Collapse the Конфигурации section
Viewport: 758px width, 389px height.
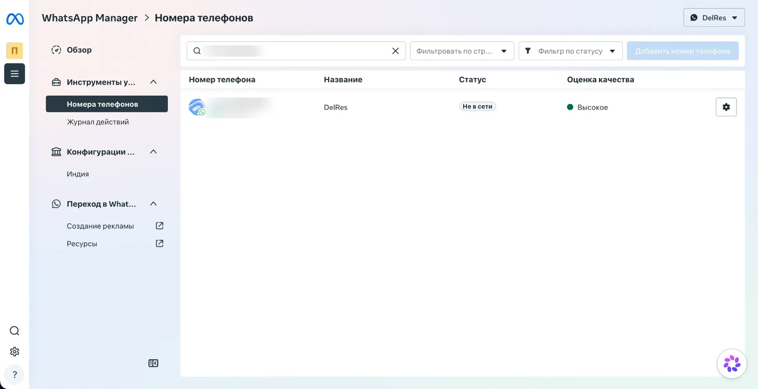[x=153, y=151]
